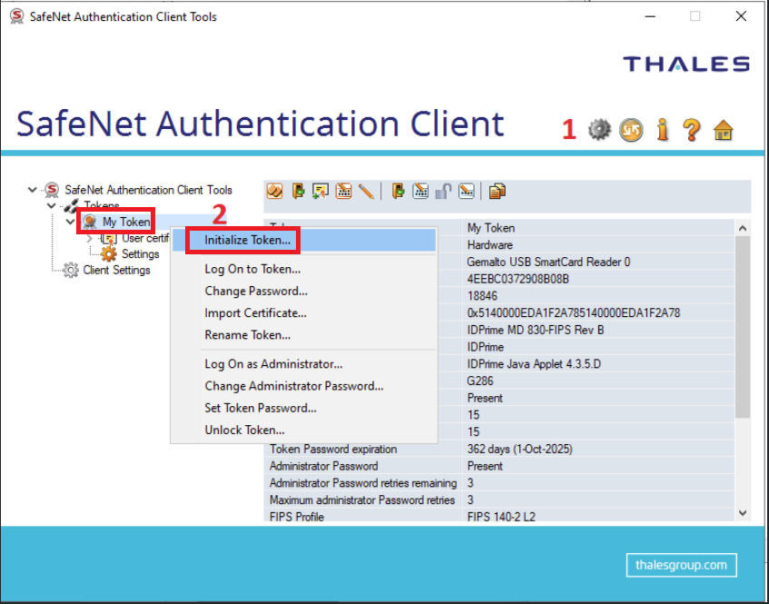This screenshot has height=604, width=769.
Task: Open Help with the question mark icon
Action: point(692,130)
